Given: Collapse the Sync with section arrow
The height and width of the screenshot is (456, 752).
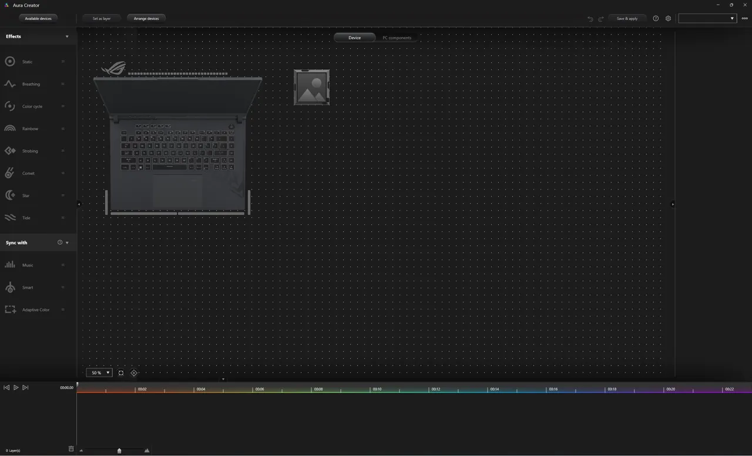Looking at the screenshot, I should [67, 242].
